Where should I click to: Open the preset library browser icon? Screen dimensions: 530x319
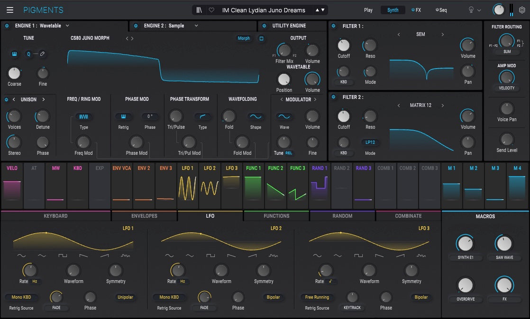[x=199, y=10]
